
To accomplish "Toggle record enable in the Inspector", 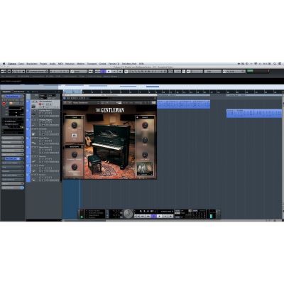I will tap(4, 104).
